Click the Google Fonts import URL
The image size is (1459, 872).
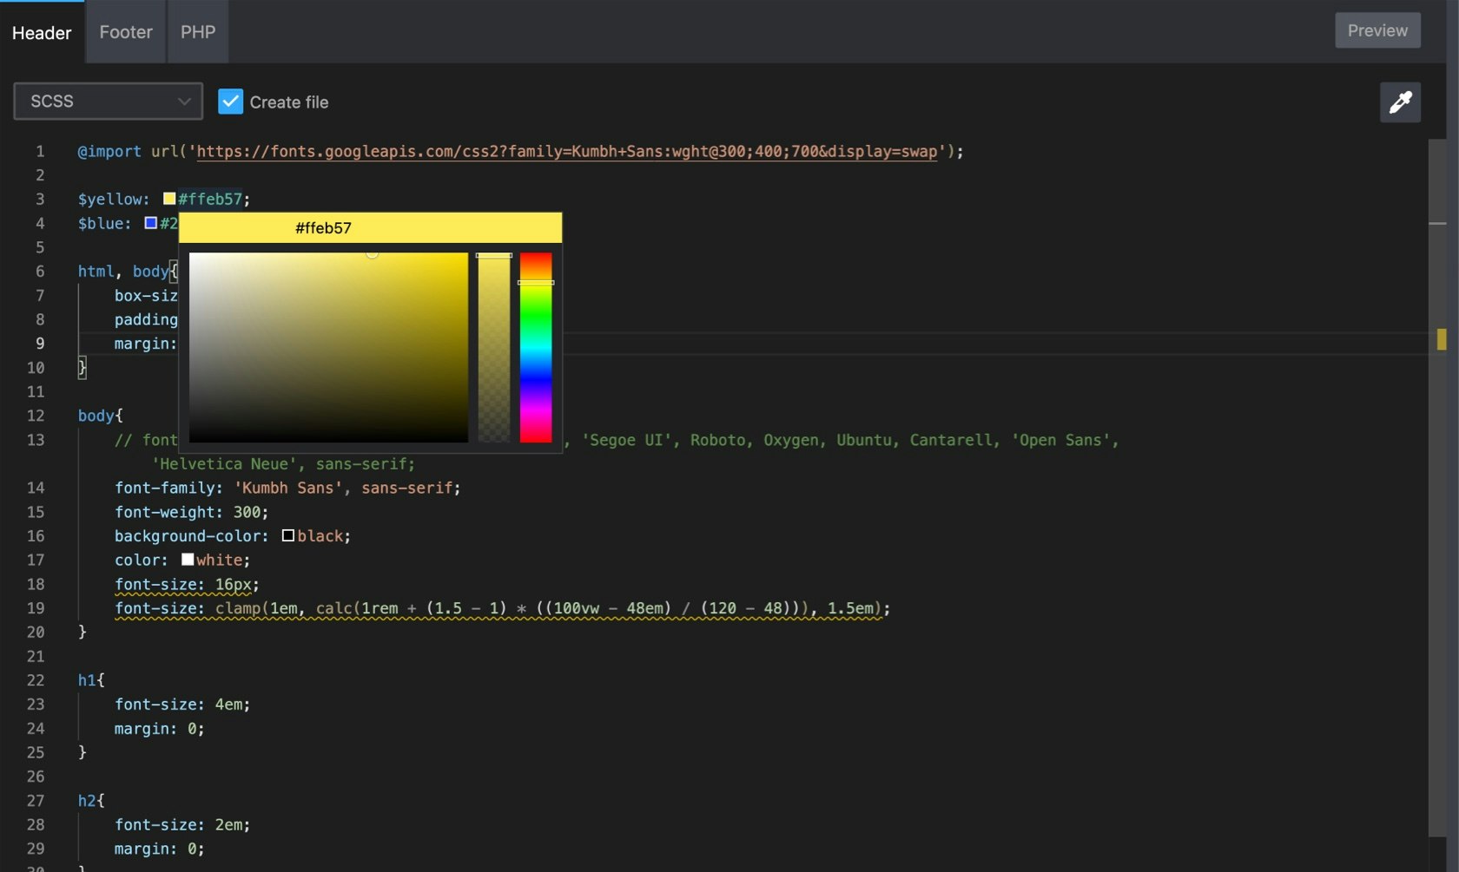569,151
